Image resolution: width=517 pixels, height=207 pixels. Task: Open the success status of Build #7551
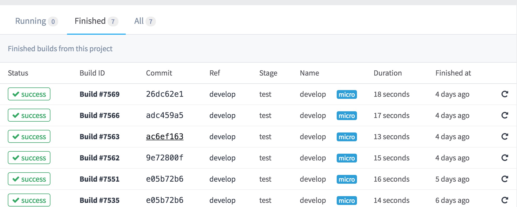[29, 179]
